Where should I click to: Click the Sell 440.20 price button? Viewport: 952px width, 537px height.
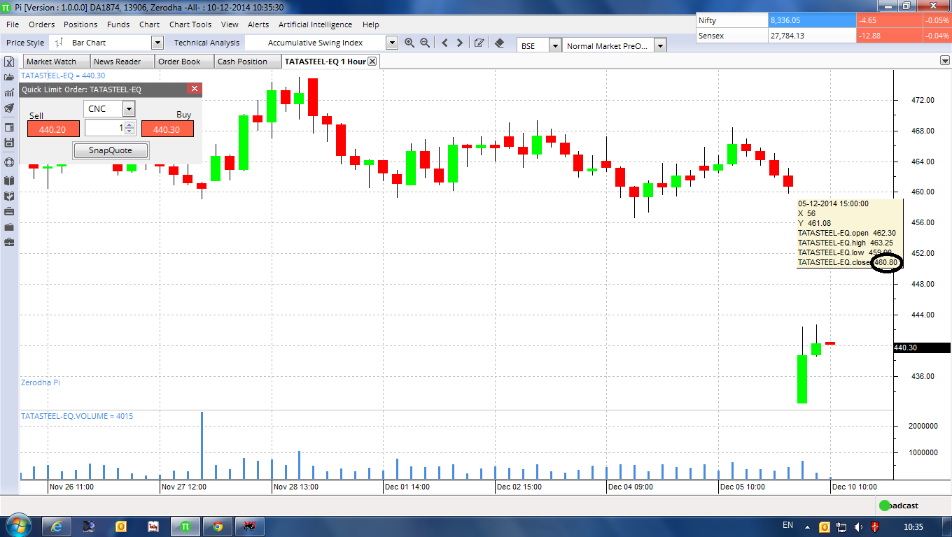pyautogui.click(x=53, y=129)
